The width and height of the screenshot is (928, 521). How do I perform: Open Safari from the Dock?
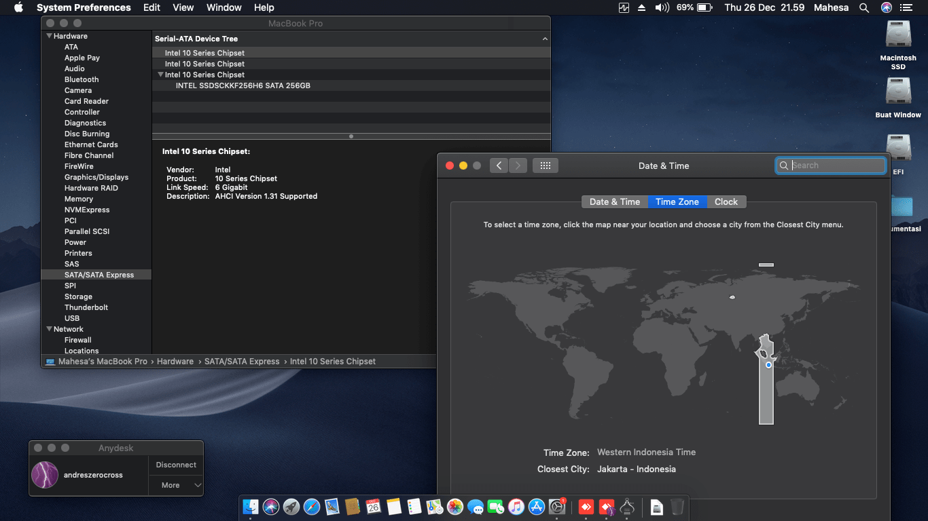point(312,507)
